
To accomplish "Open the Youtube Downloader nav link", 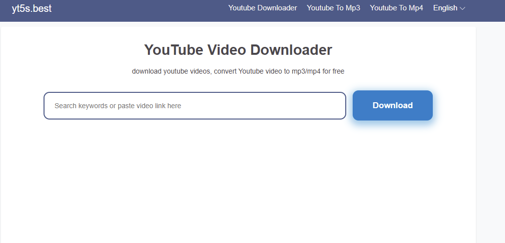I will 263,8.
